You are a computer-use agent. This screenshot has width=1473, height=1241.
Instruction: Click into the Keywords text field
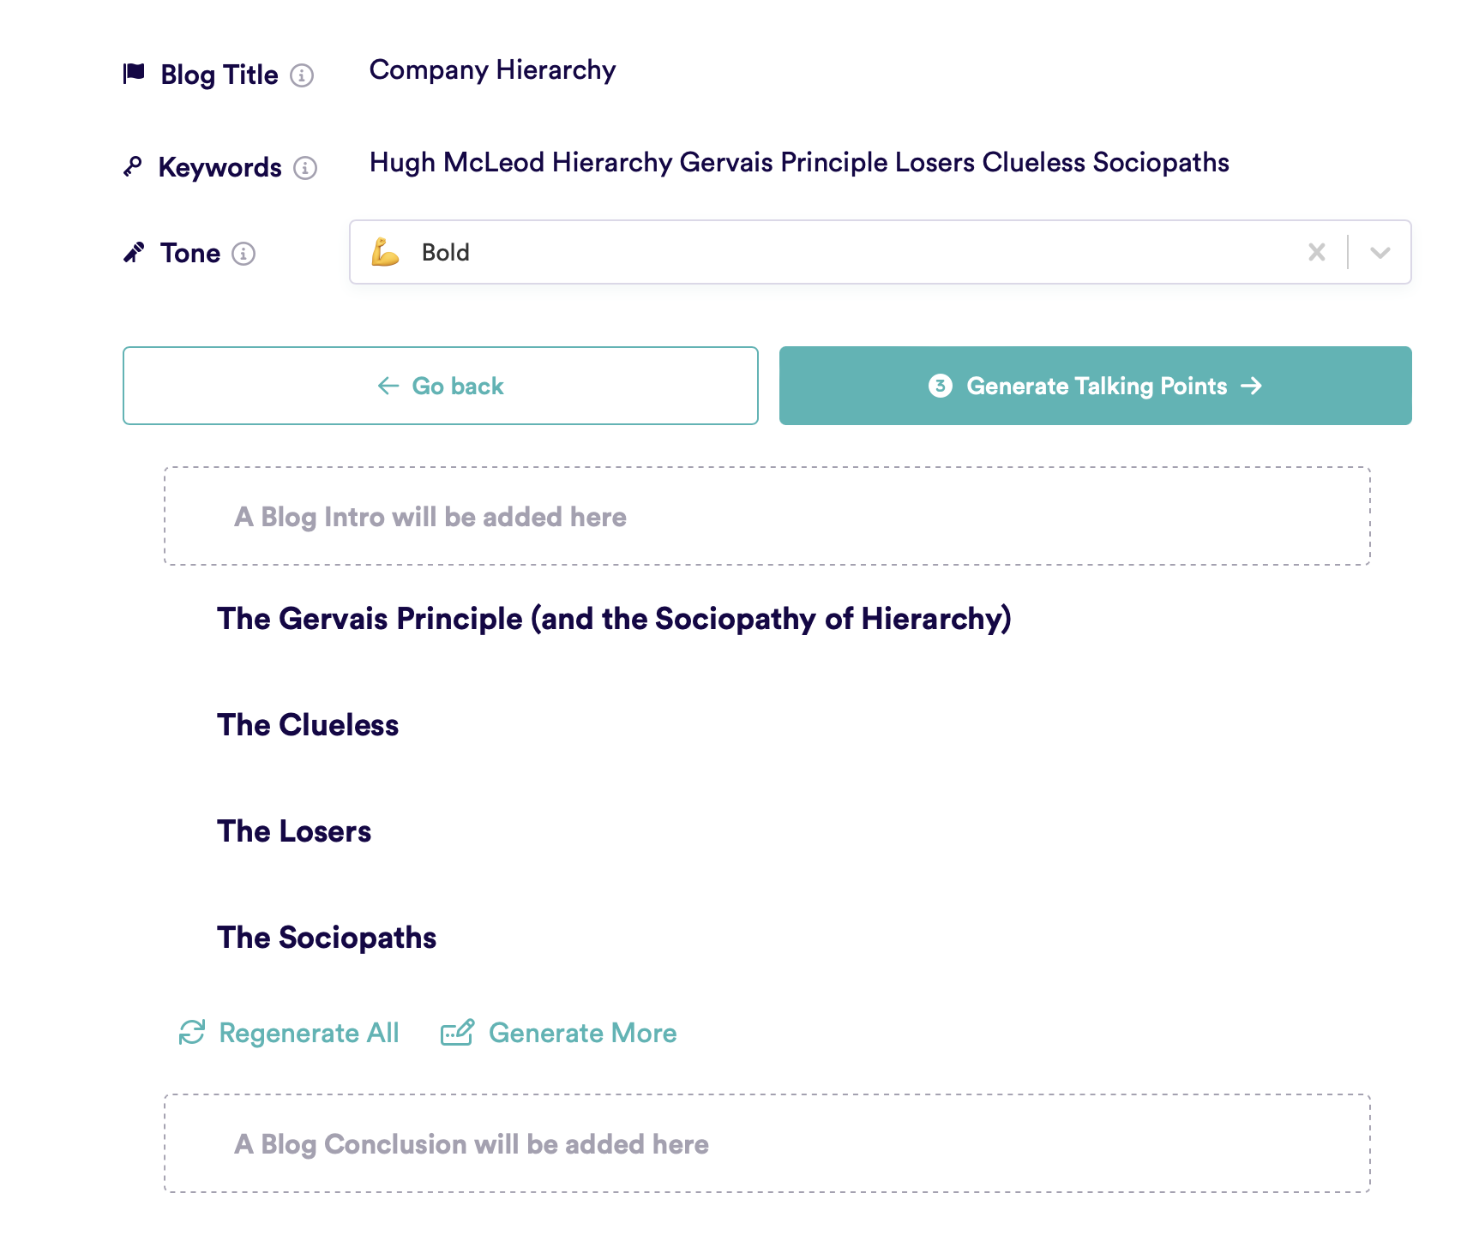pyautogui.click(x=798, y=163)
